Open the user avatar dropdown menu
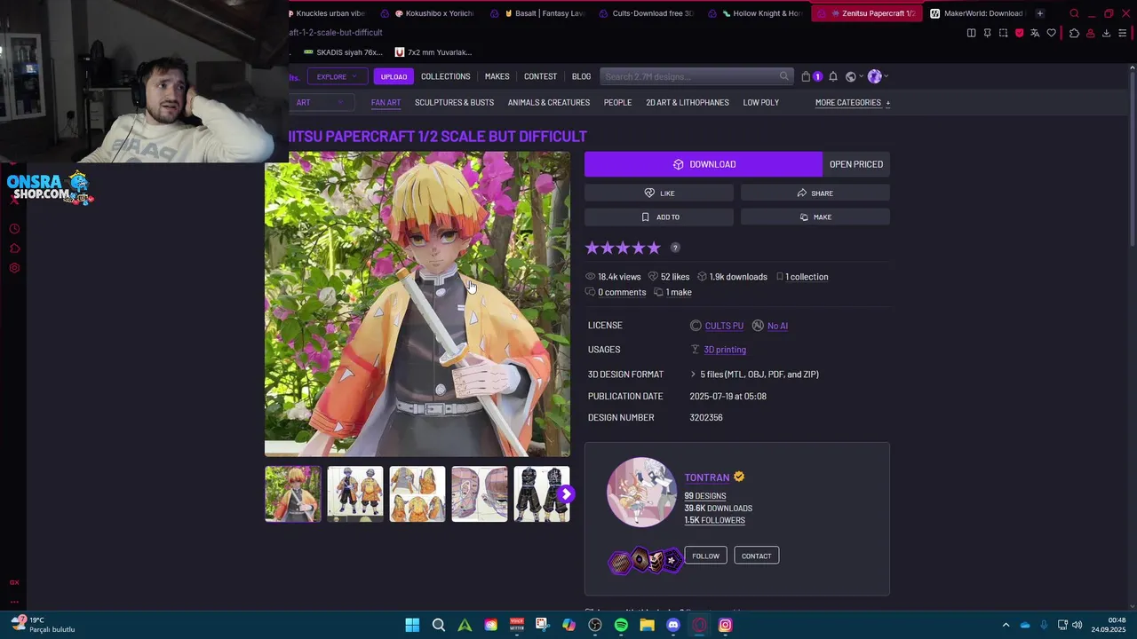1137x639 pixels. [x=878, y=76]
